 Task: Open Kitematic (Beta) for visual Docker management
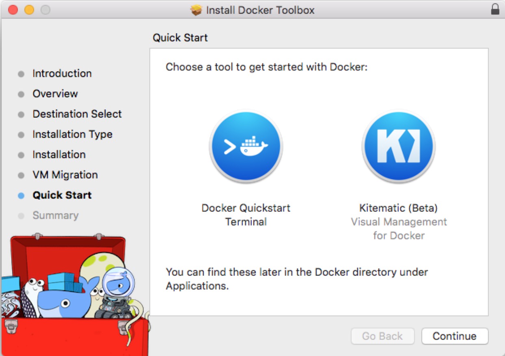click(x=398, y=146)
